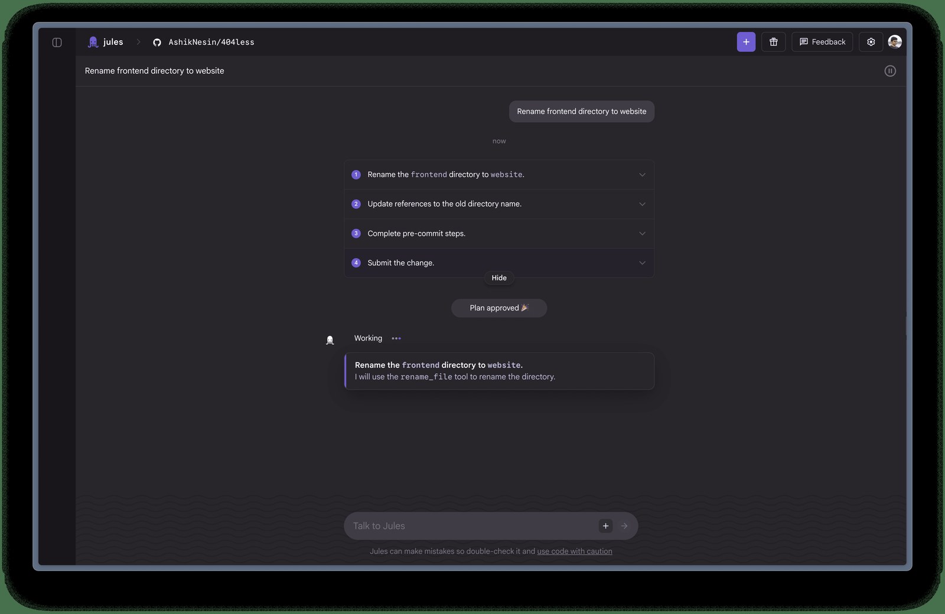Click the purple new task plus button

click(746, 42)
